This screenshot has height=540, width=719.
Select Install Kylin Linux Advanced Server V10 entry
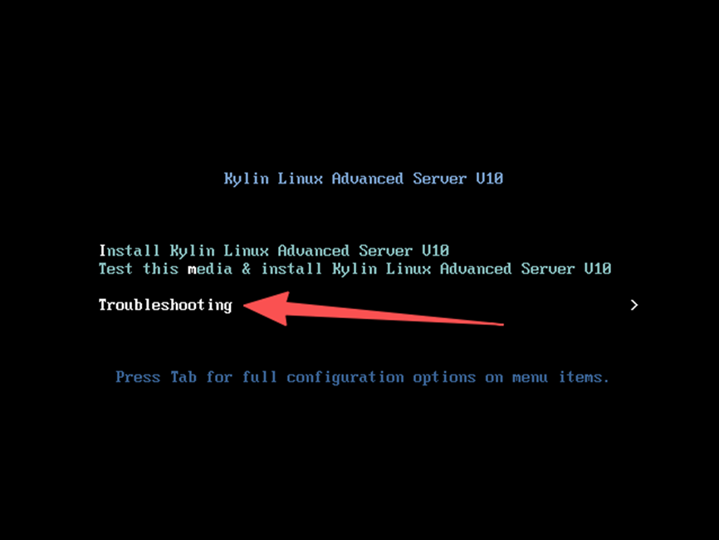[x=274, y=251]
